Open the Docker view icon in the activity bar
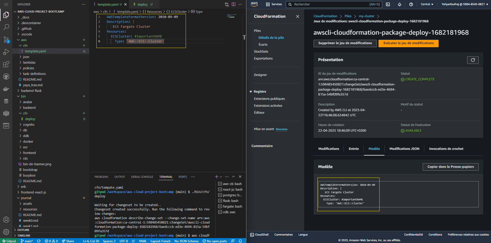The height and width of the screenshot is (243, 491). 6,89
